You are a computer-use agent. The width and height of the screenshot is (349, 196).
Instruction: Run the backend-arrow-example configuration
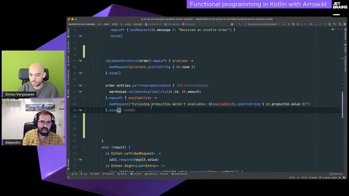click(284, 24)
